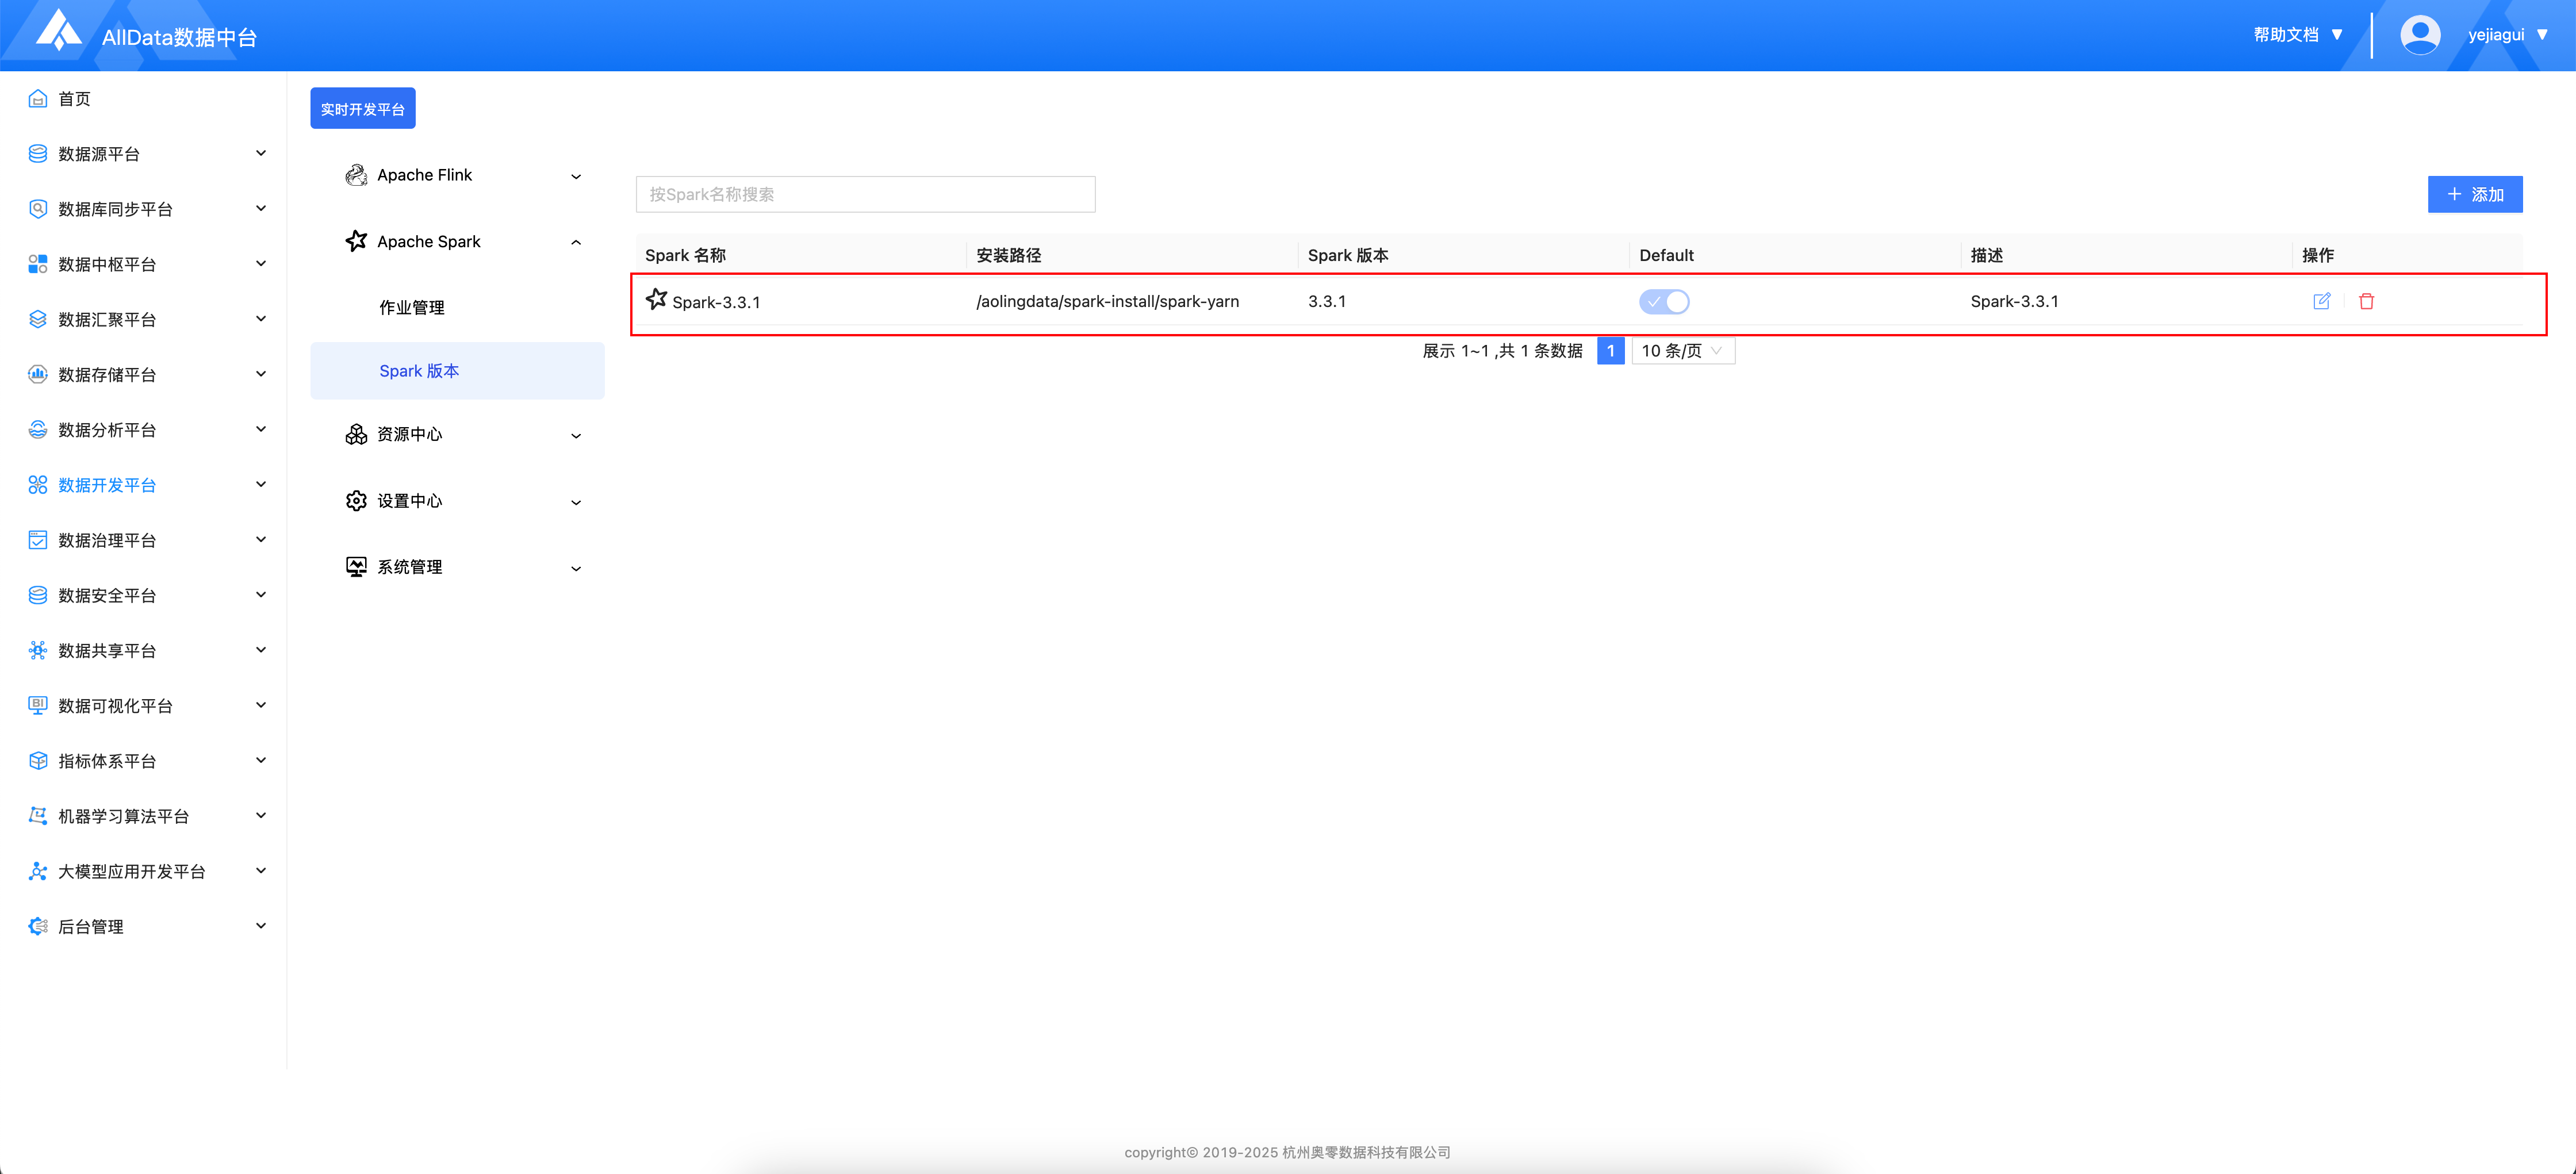2576x1174 pixels.
Task: Click the Apache Flink squirrel icon
Action: [x=356, y=175]
